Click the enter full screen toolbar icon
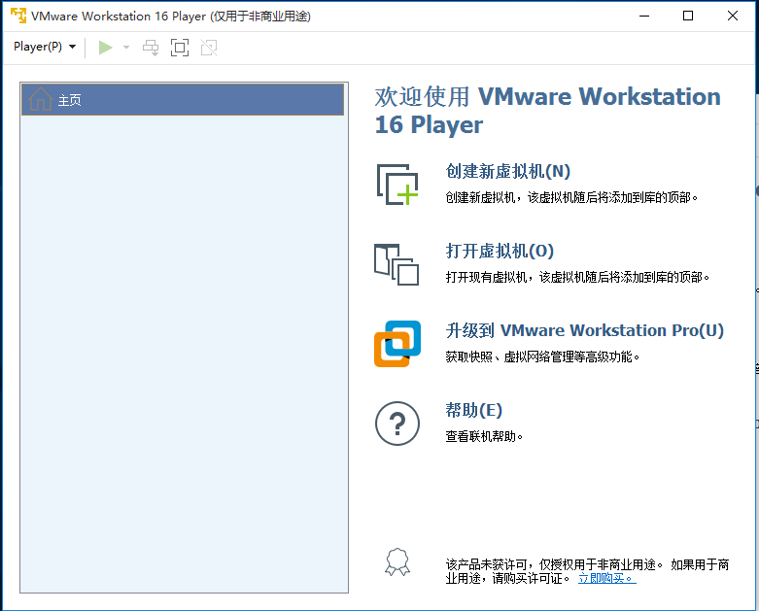Viewport: 759px width, 611px height. point(180,48)
